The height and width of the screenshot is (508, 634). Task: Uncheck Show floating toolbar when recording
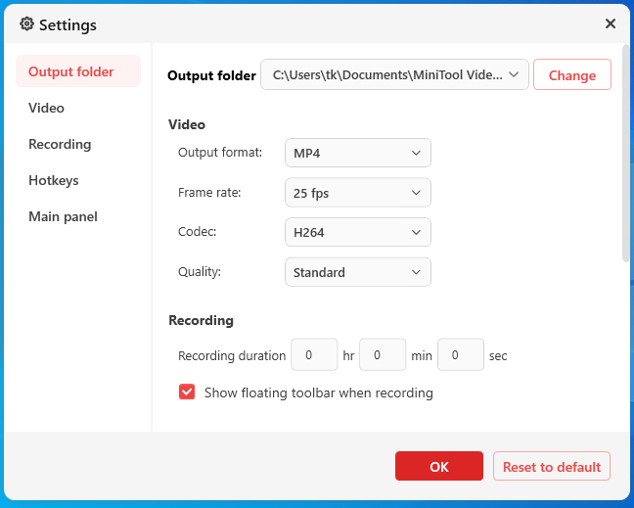[187, 392]
